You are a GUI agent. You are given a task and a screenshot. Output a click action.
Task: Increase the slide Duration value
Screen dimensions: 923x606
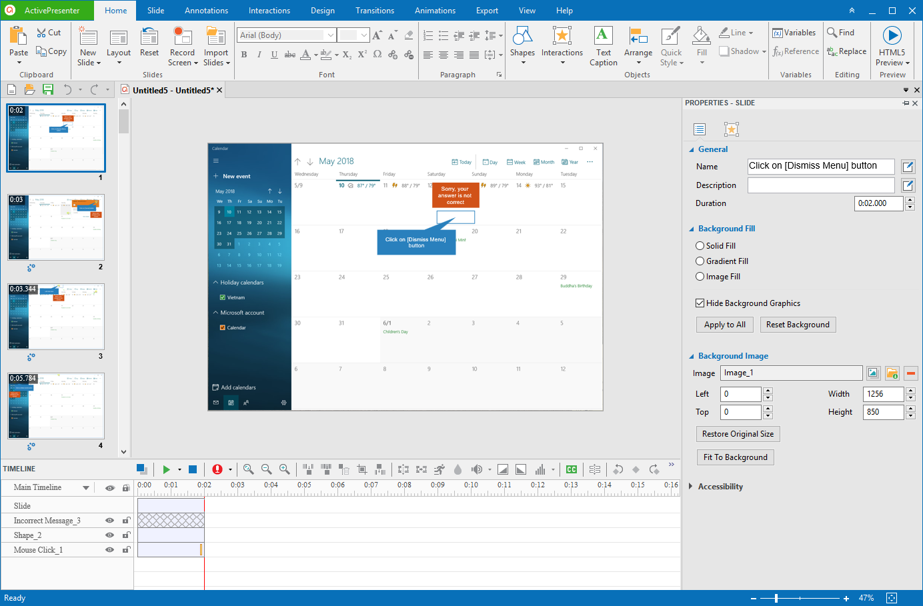click(x=910, y=200)
